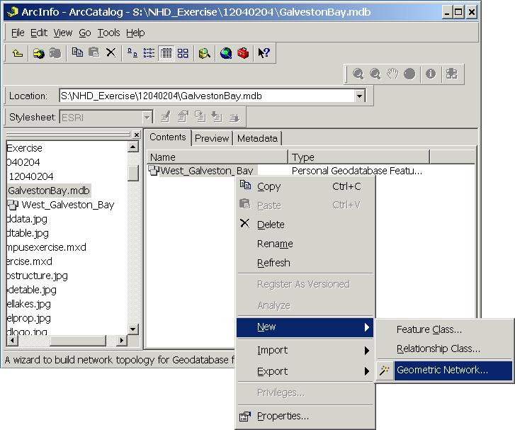Open ArcToolbox with the red toolbox icon
515x430 pixels.
pos(243,53)
